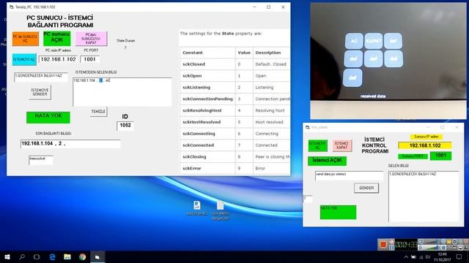
Task: Open Task View on taskbar
Action: [x=37, y=257]
